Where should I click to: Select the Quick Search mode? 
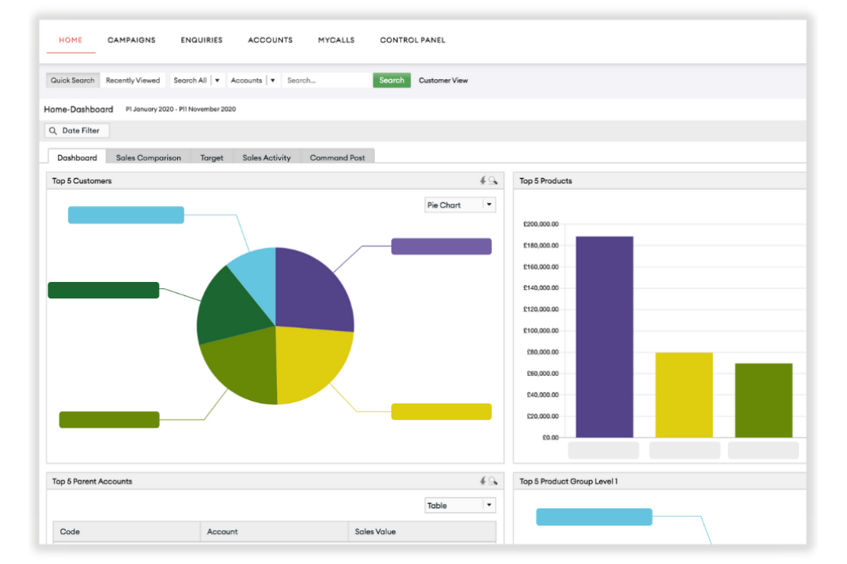(72, 81)
